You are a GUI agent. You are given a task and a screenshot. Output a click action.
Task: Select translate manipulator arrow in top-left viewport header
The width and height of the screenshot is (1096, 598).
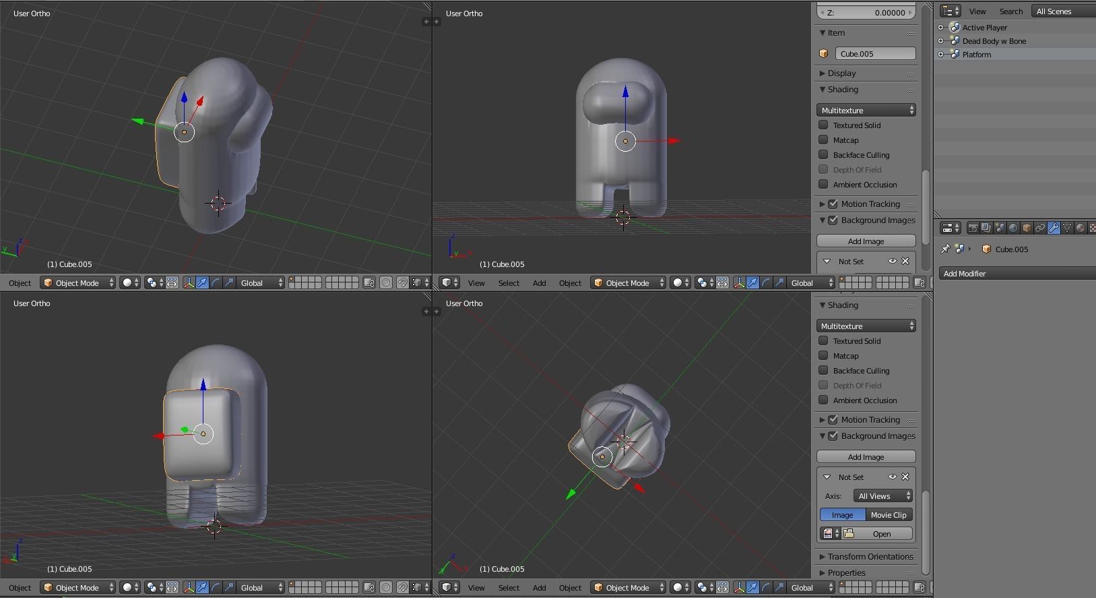(x=202, y=283)
